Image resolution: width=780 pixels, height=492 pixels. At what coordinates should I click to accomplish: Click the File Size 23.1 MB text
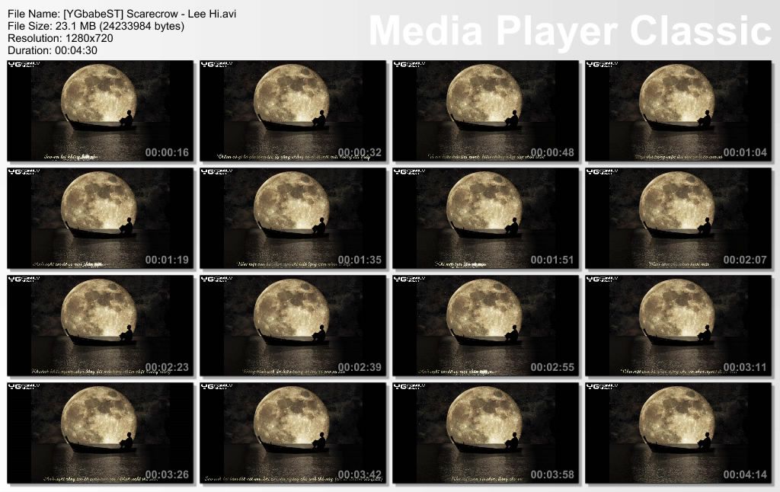(x=96, y=26)
